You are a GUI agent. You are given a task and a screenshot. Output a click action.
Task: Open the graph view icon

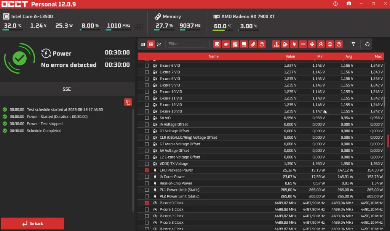pos(159,44)
